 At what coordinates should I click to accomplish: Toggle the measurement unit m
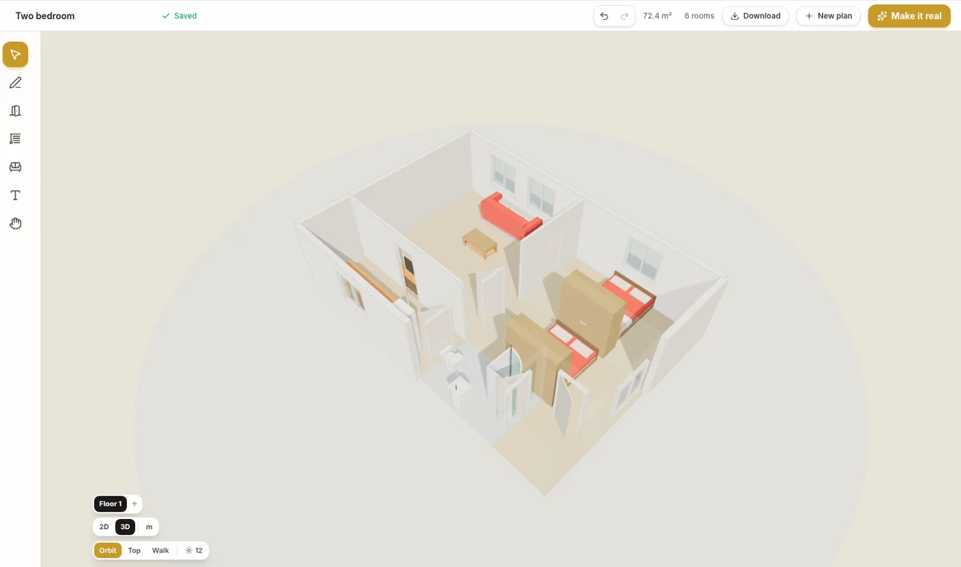[149, 527]
